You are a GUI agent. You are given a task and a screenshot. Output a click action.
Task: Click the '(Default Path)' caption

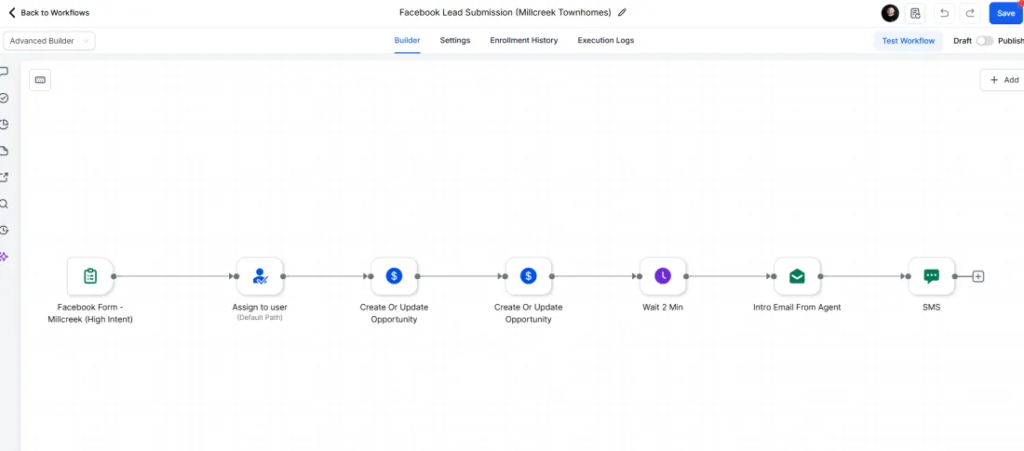pyautogui.click(x=260, y=318)
